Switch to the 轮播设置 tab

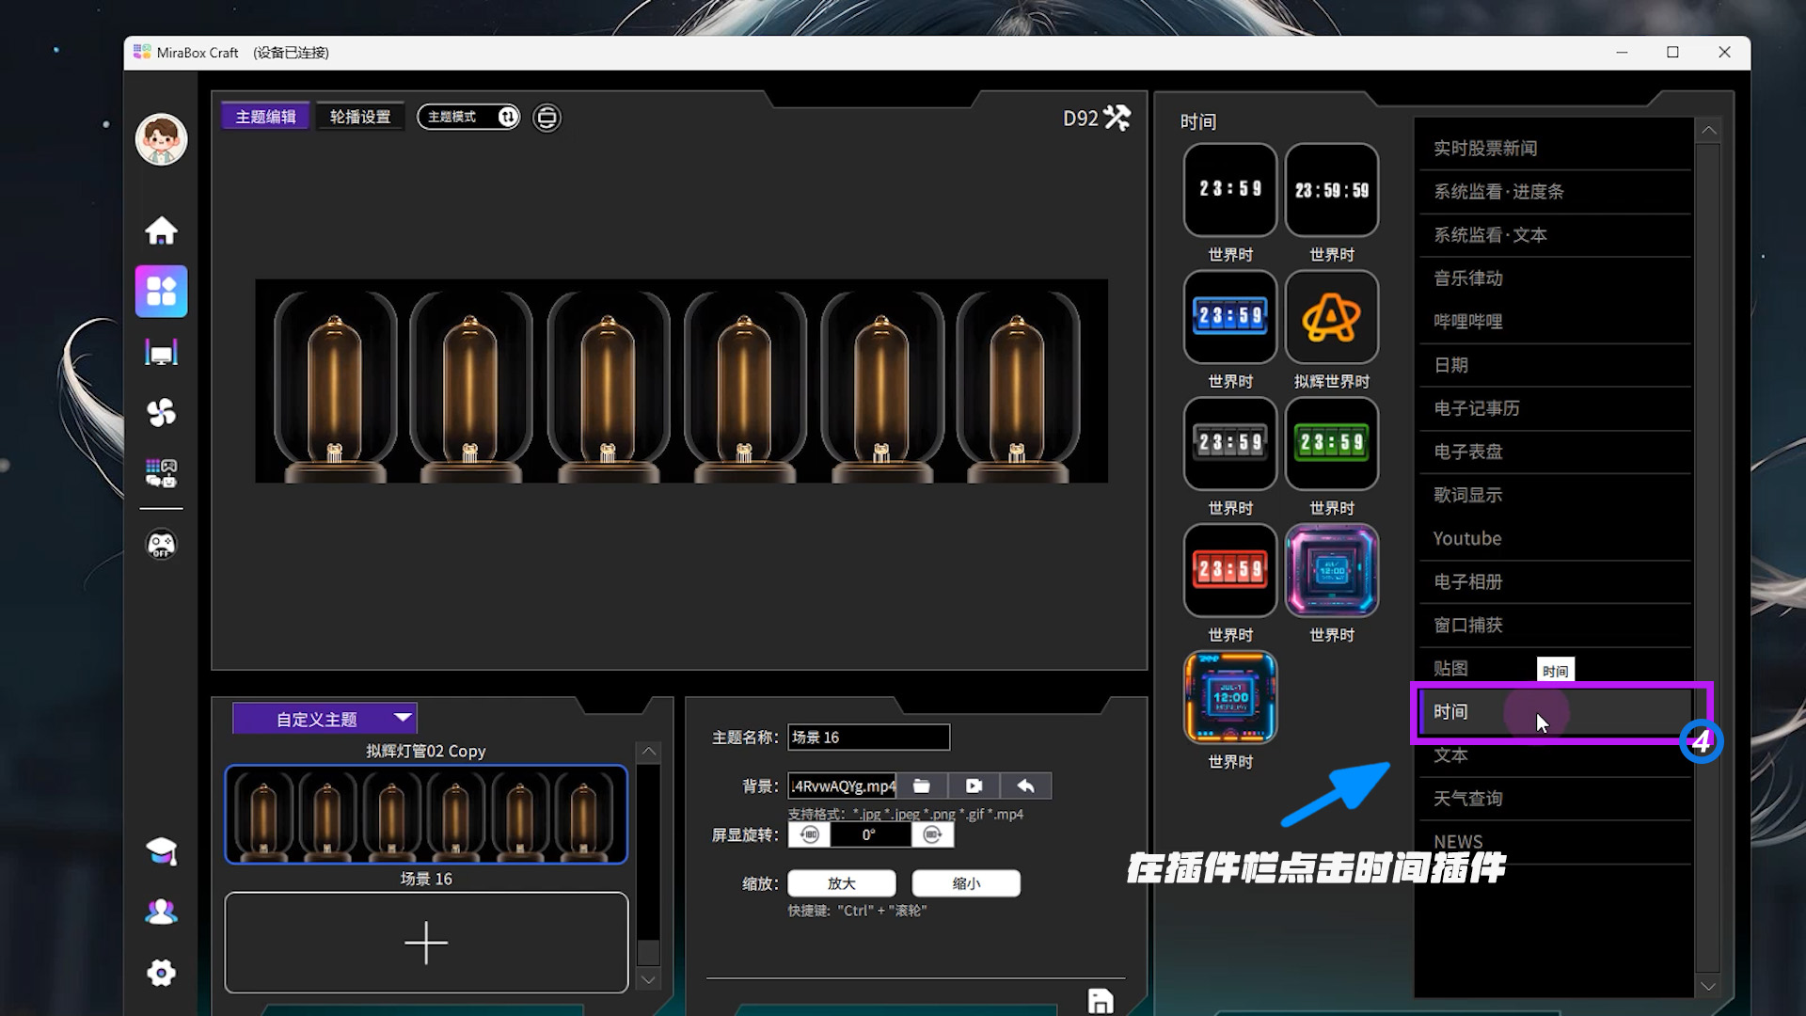(360, 117)
